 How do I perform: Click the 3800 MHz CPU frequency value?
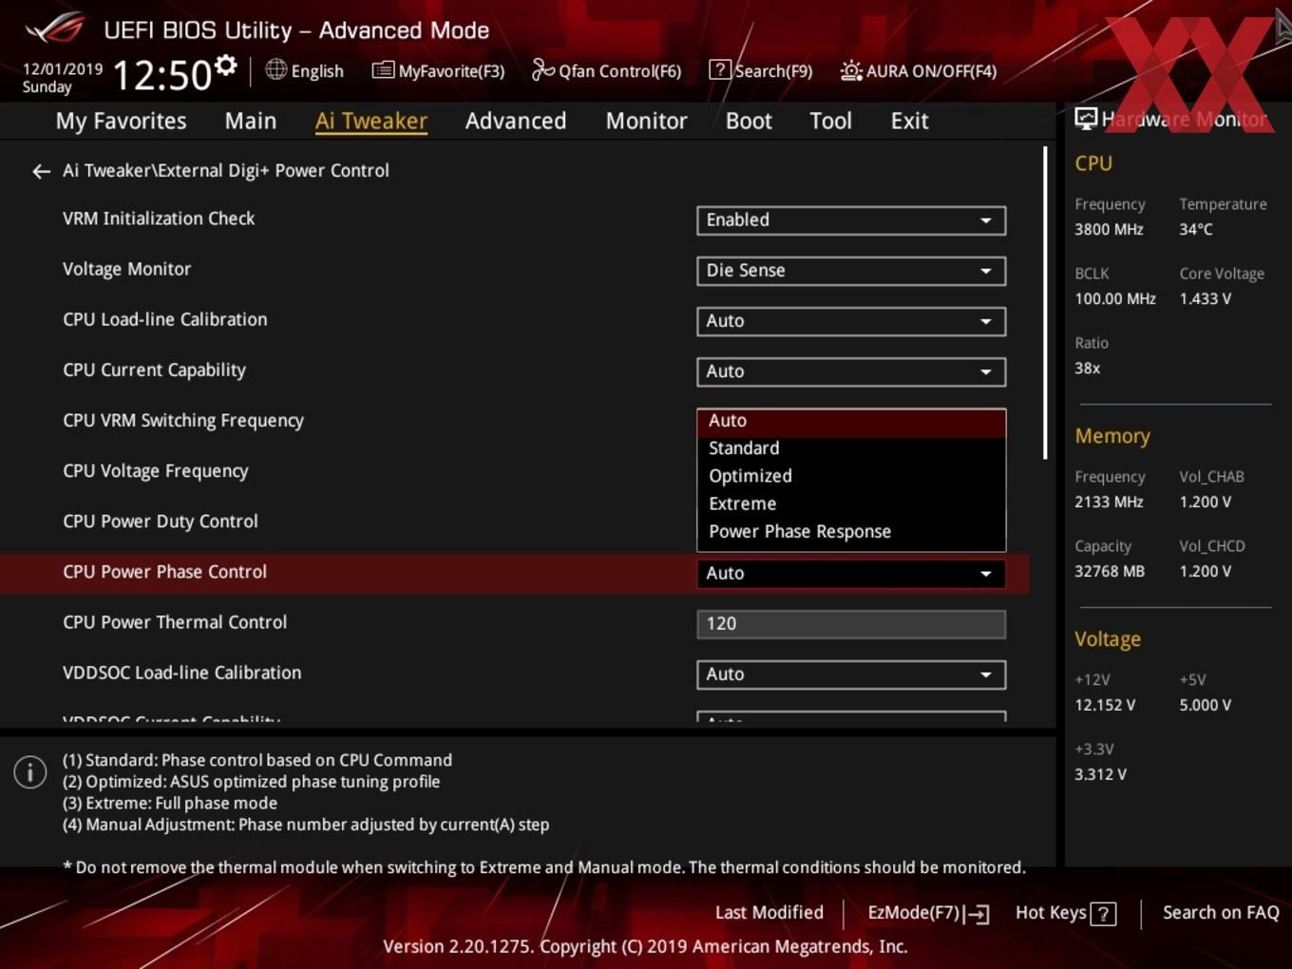[x=1109, y=230]
